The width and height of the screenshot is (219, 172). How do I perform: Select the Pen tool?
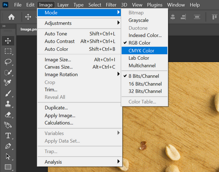pos(8,146)
